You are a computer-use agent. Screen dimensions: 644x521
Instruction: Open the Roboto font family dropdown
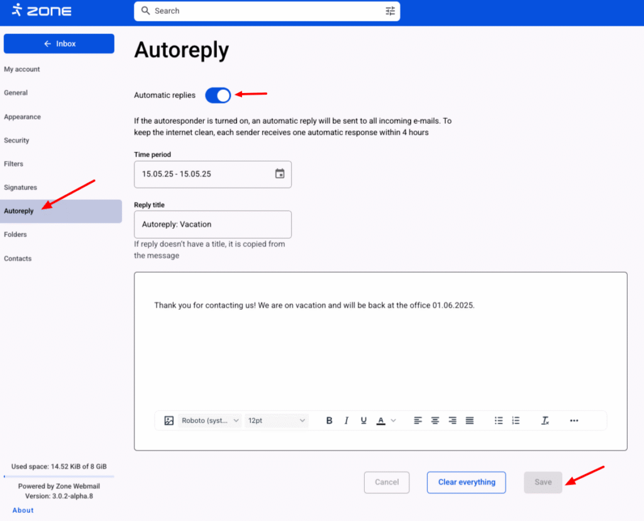click(210, 420)
